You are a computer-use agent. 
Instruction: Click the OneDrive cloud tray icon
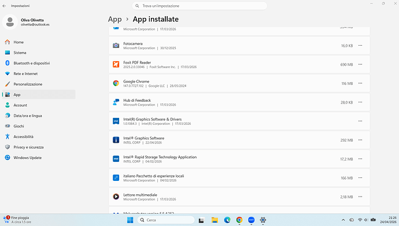coord(352,220)
